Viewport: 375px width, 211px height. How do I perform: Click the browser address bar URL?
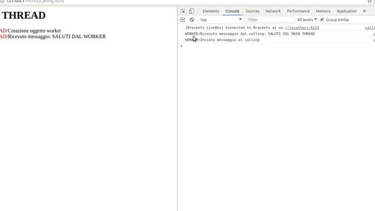click(35, 1)
